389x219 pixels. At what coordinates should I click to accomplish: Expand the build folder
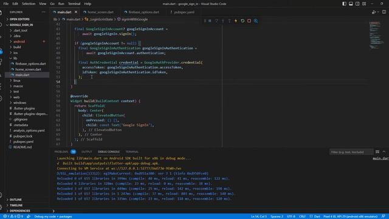[27, 47]
